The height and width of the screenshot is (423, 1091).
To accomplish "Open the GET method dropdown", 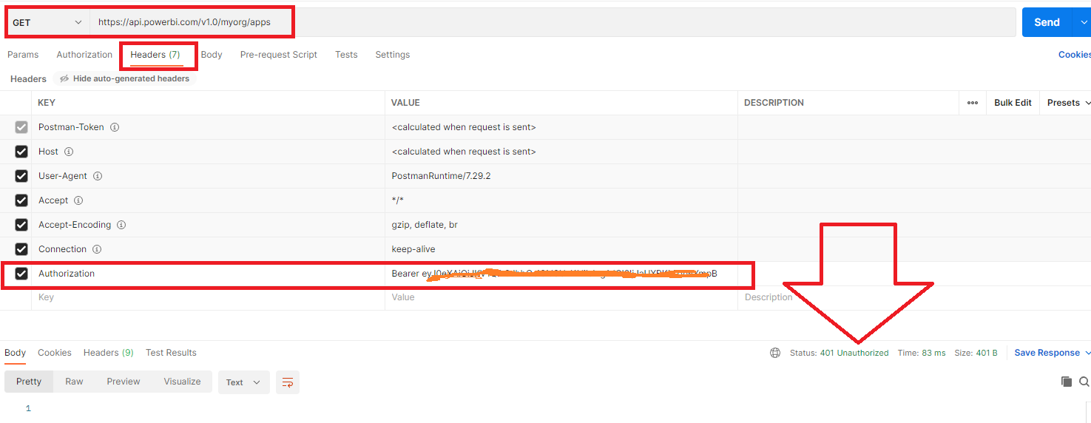I will pyautogui.click(x=47, y=22).
